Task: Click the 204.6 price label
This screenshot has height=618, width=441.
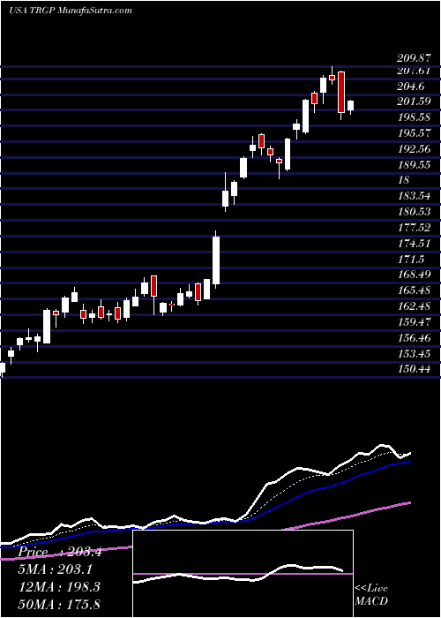Action: point(412,86)
